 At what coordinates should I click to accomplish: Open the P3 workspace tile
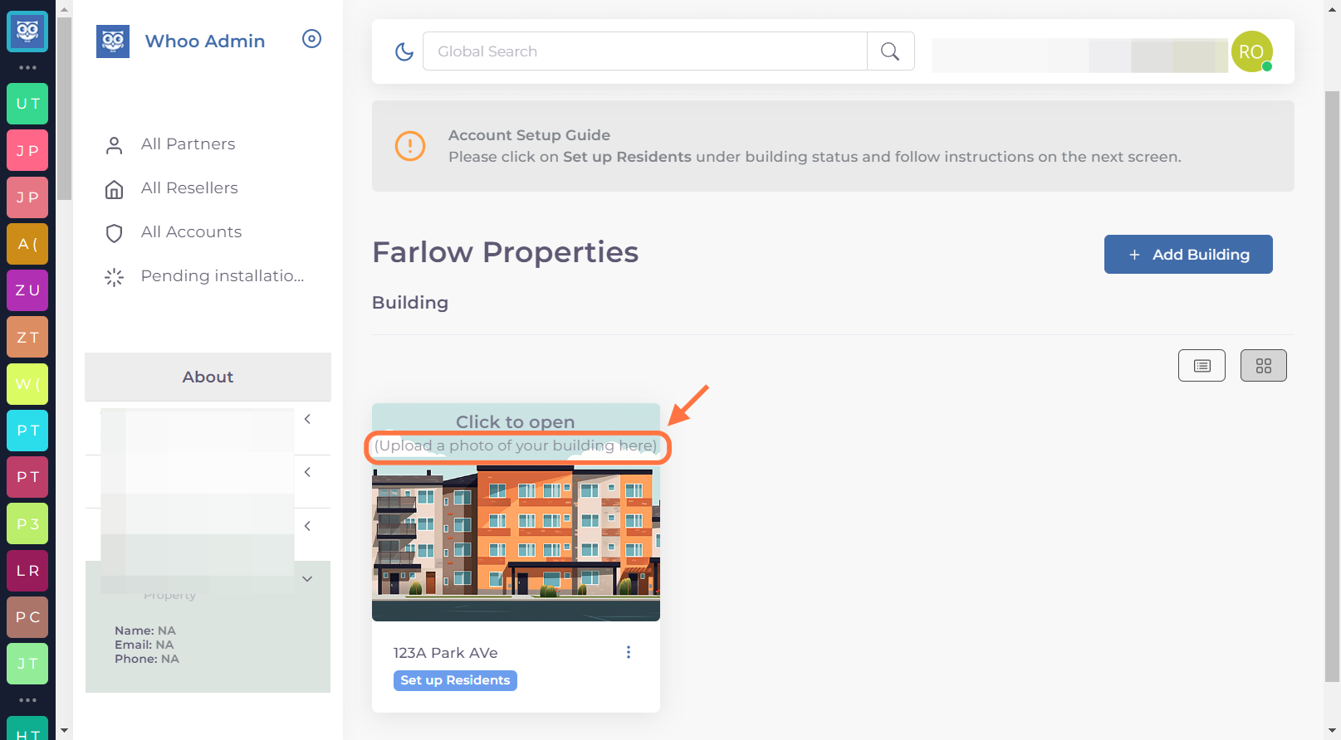[x=27, y=523]
